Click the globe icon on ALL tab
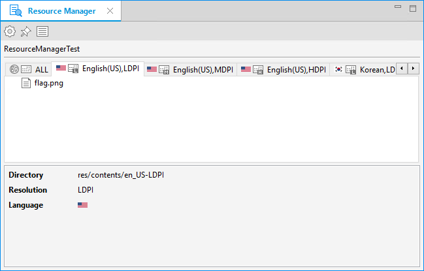Image resolution: width=424 pixels, height=271 pixels. coord(14,69)
